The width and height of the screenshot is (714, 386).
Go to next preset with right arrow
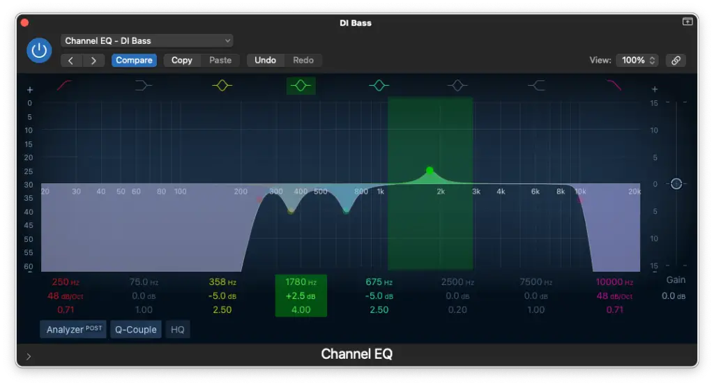pyautogui.click(x=93, y=60)
